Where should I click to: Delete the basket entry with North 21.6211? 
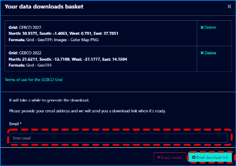point(208,53)
